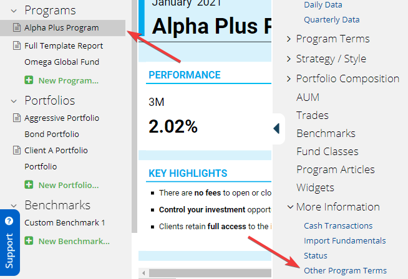Click the document icon next to Alpha Plus Program
408x279 pixels.
pos(17,27)
